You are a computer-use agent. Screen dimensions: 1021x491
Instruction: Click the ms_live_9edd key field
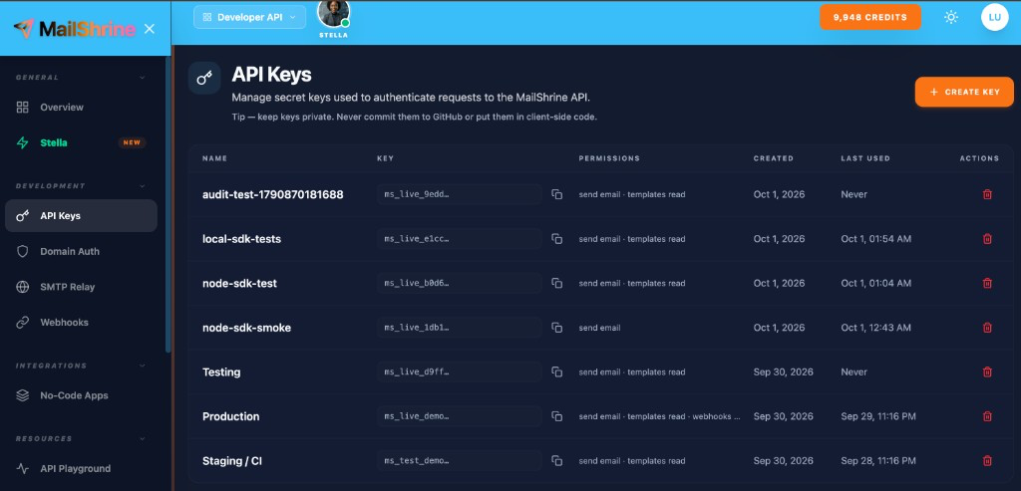click(459, 194)
